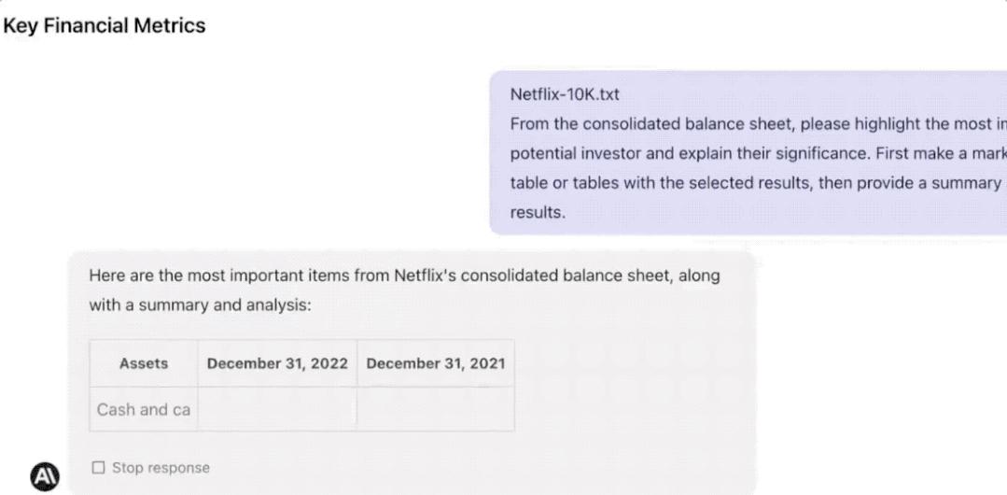Viewport: 1007px width, 495px height.
Task: Open the Netflix-10K.txt attachment
Action: [566, 94]
